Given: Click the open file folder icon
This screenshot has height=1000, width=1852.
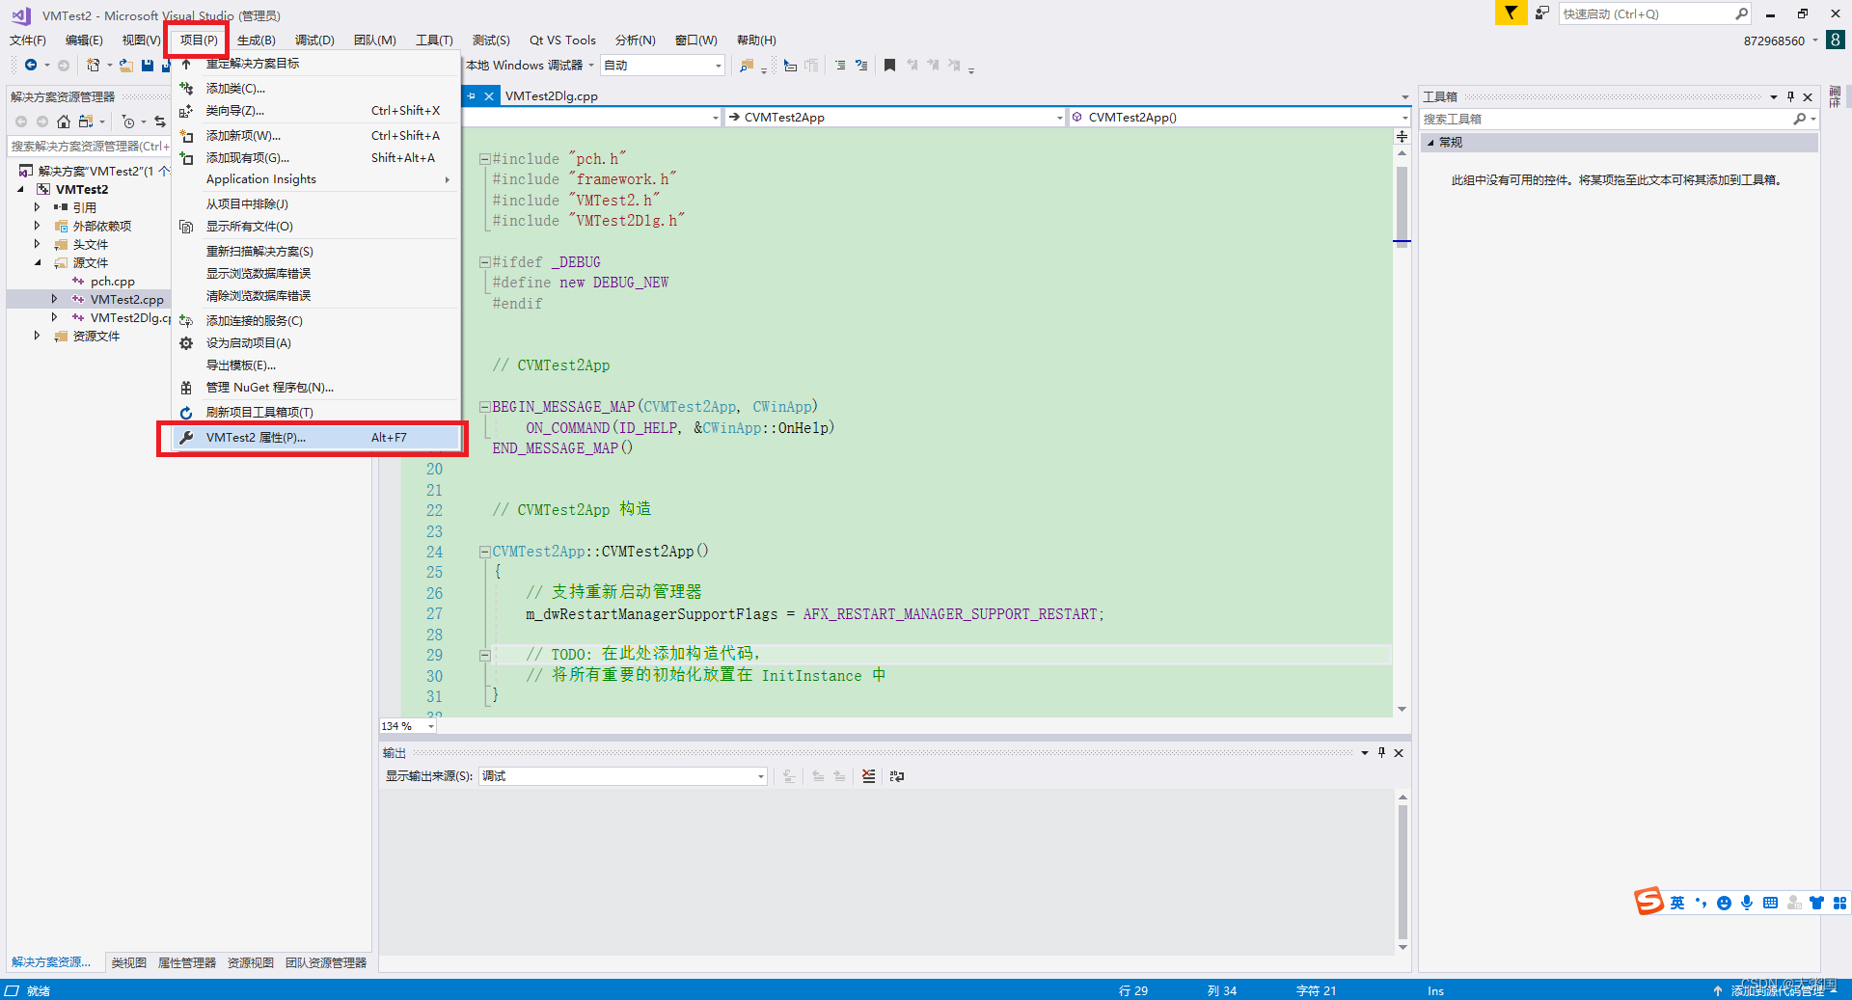Looking at the screenshot, I should tap(126, 66).
